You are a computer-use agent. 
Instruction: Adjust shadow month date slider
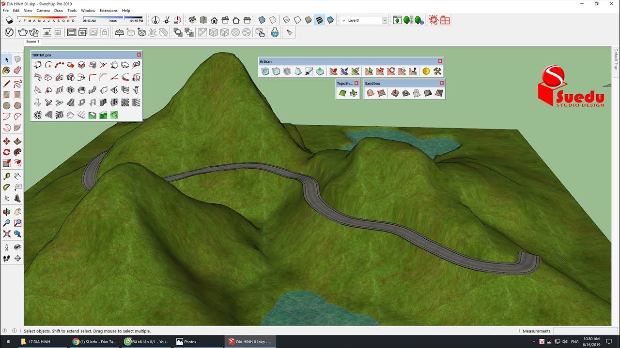(x=47, y=18)
